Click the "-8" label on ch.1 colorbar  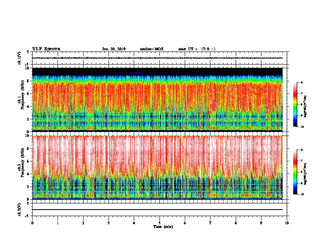(301, 105)
